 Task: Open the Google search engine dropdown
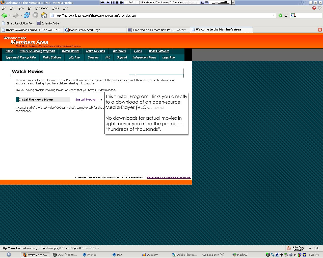(293, 16)
